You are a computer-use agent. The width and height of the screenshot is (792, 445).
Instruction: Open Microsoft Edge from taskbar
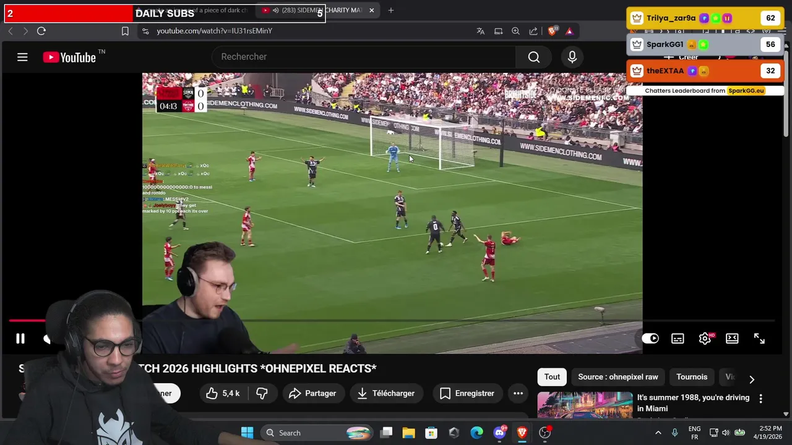point(476,433)
